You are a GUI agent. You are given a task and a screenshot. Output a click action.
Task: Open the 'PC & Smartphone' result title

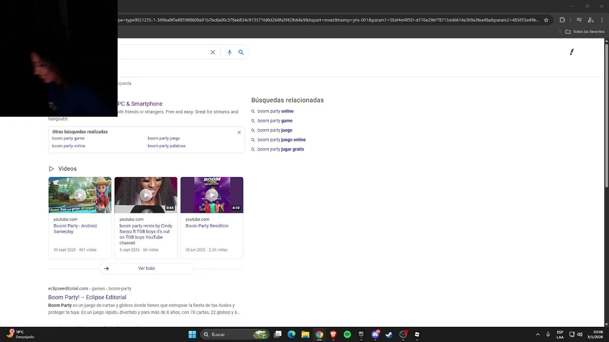pos(140,104)
